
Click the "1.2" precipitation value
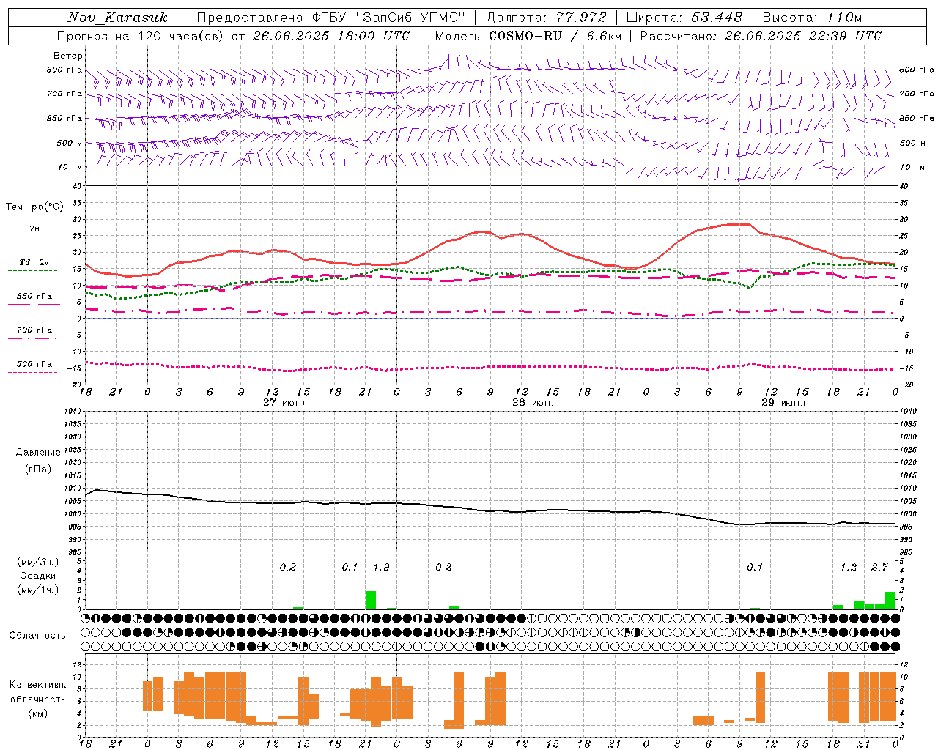click(849, 568)
